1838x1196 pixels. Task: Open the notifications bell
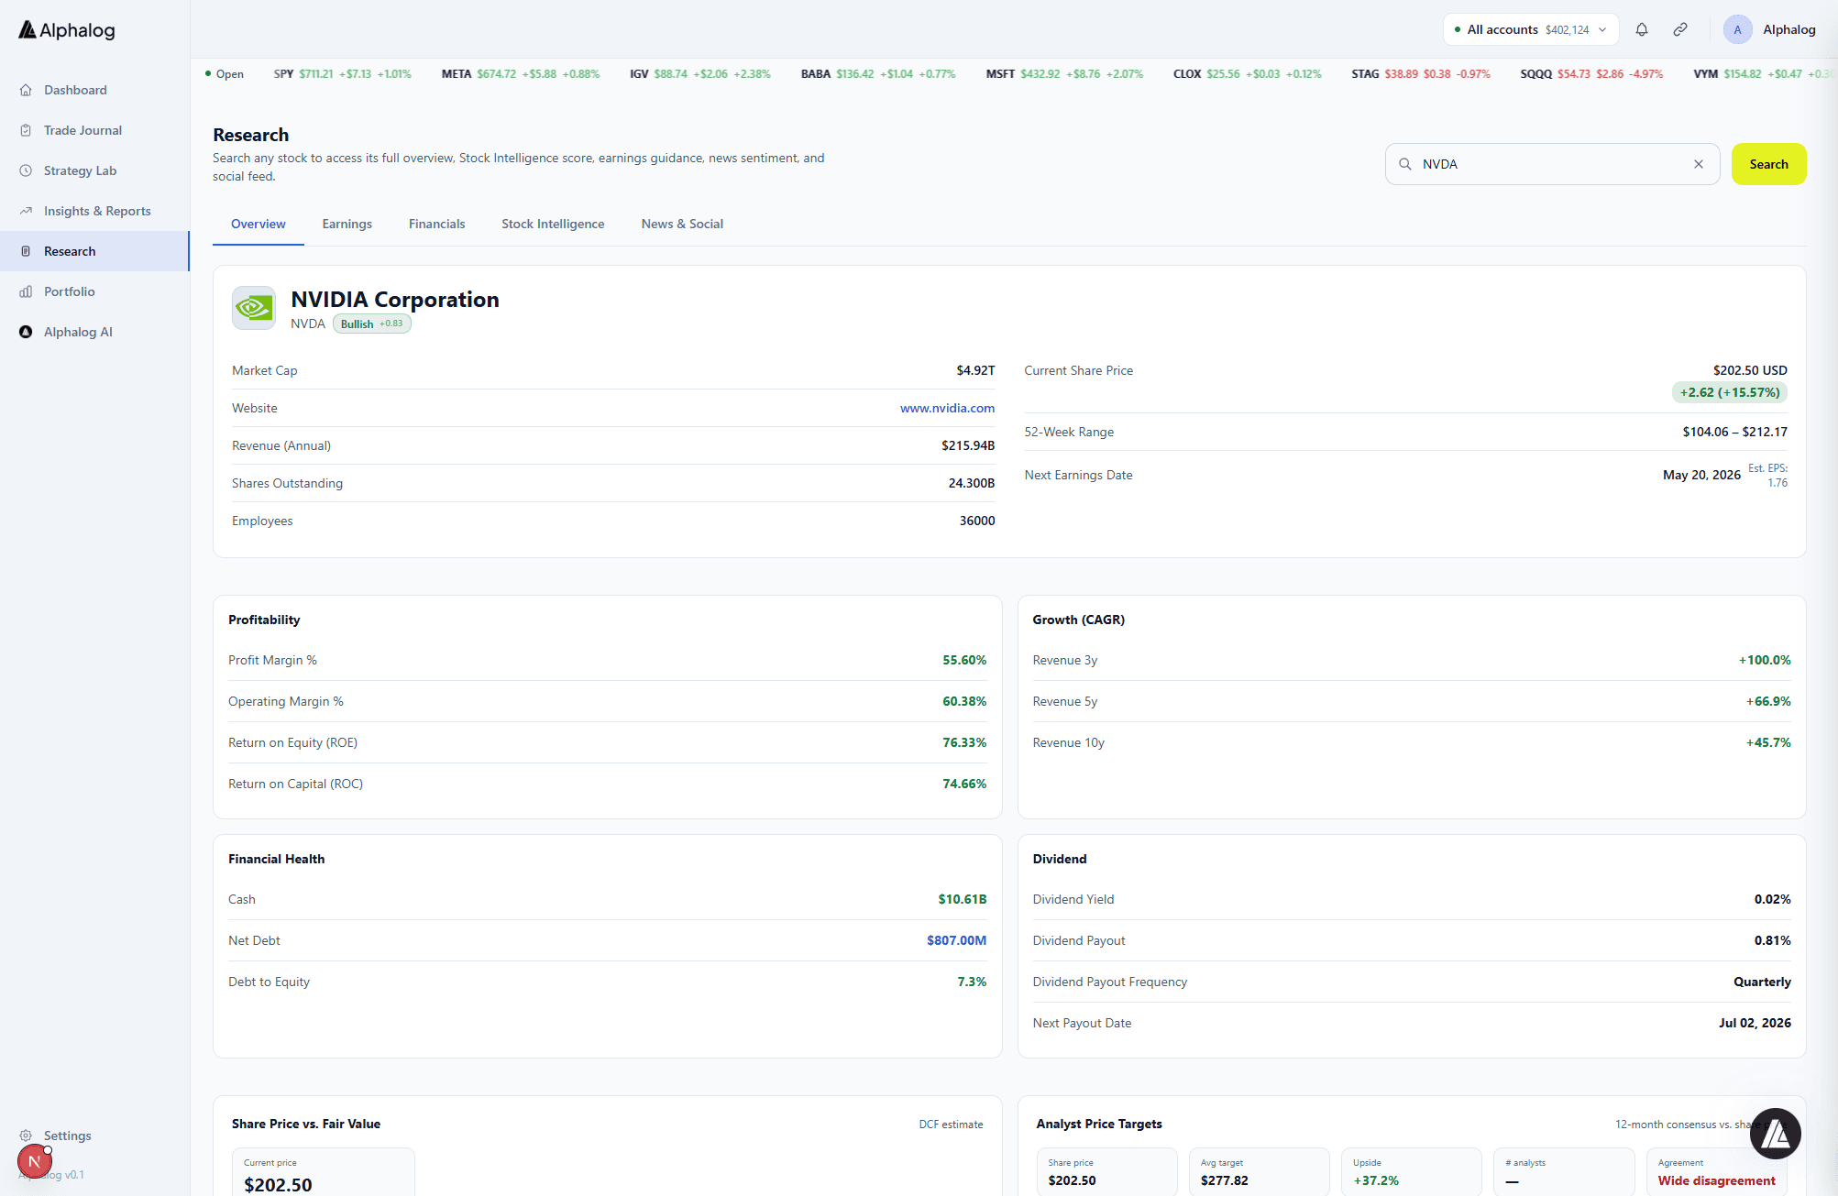tap(1642, 29)
